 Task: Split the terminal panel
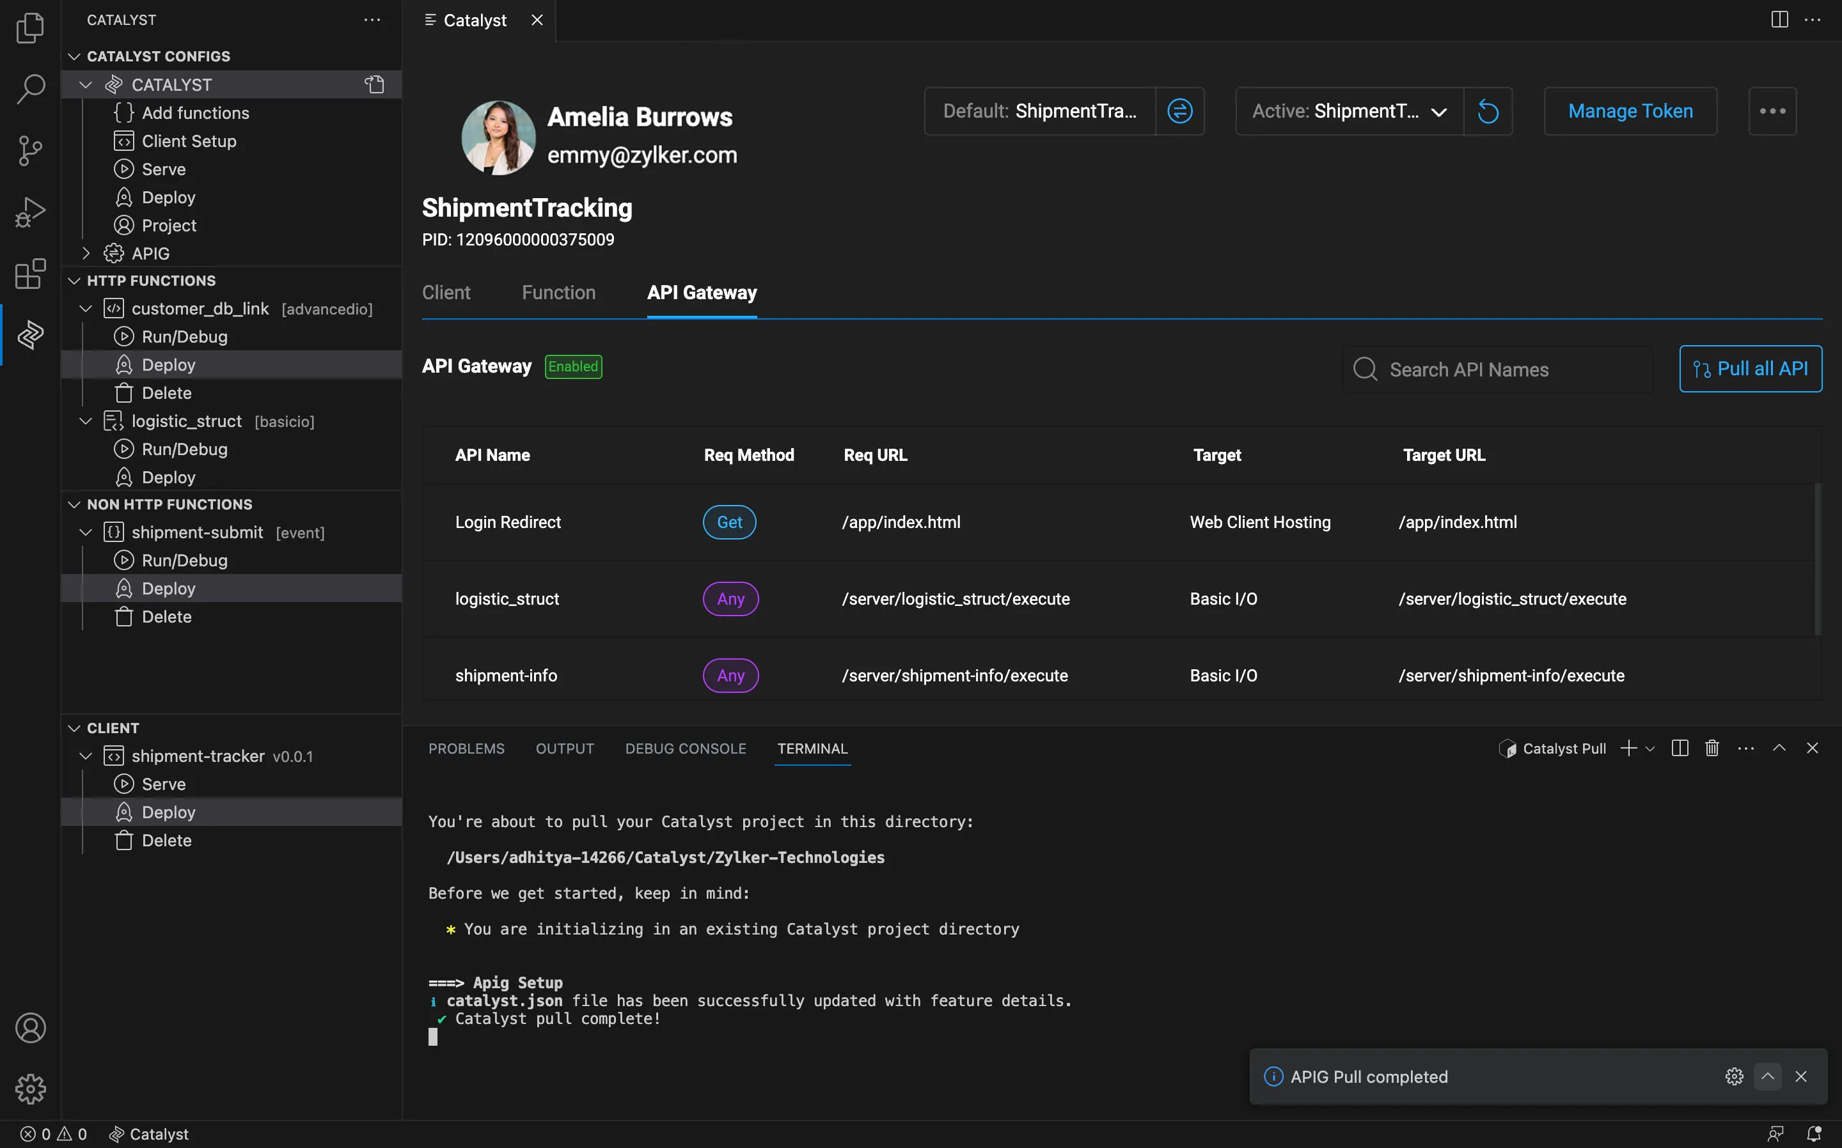1680,749
